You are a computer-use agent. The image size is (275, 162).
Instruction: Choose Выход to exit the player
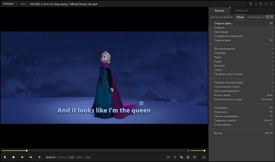pos(218,133)
